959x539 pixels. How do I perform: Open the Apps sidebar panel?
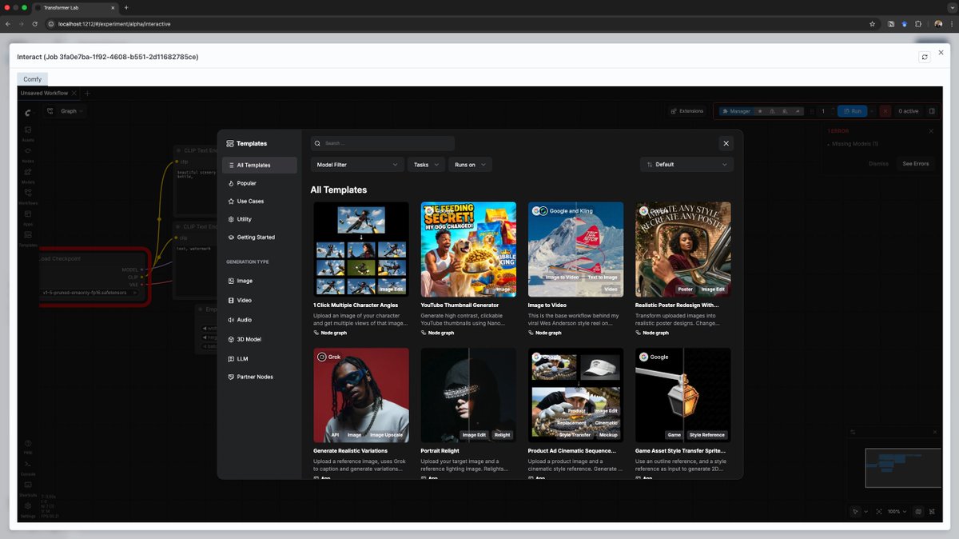(28, 216)
